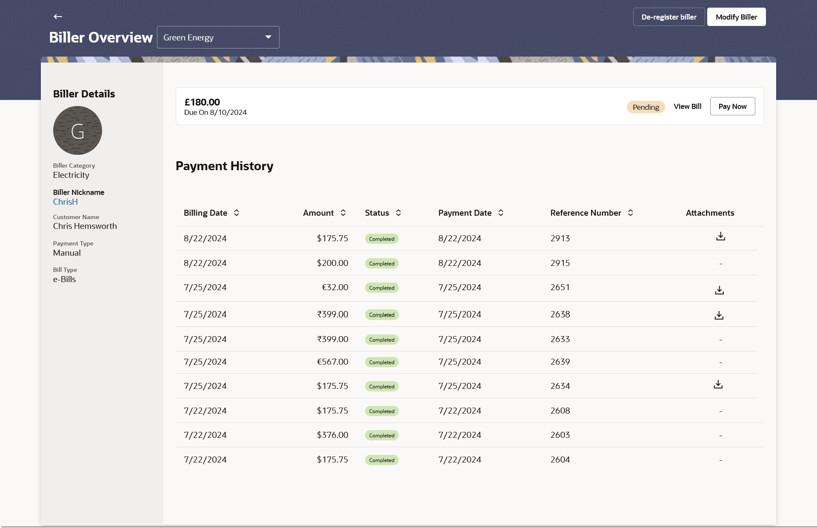Click Completed badge for reference 2915
817x528 pixels.
click(x=382, y=264)
